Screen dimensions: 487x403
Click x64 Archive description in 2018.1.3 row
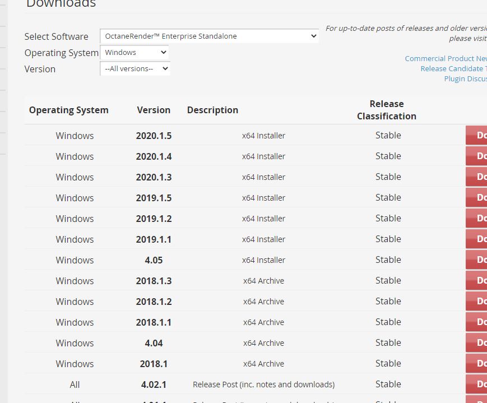click(264, 281)
